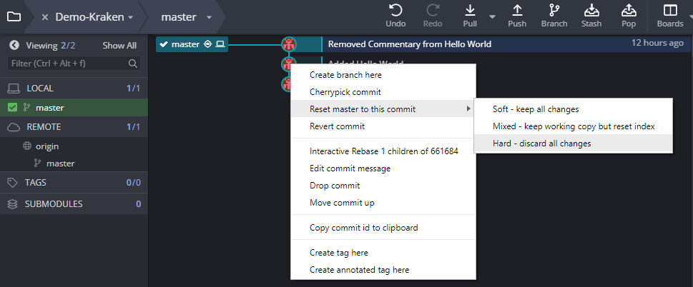Viewport: 693px width, 287px height.
Task: Open the master branch dropdown in the breadcrumb
Action: coord(209,17)
